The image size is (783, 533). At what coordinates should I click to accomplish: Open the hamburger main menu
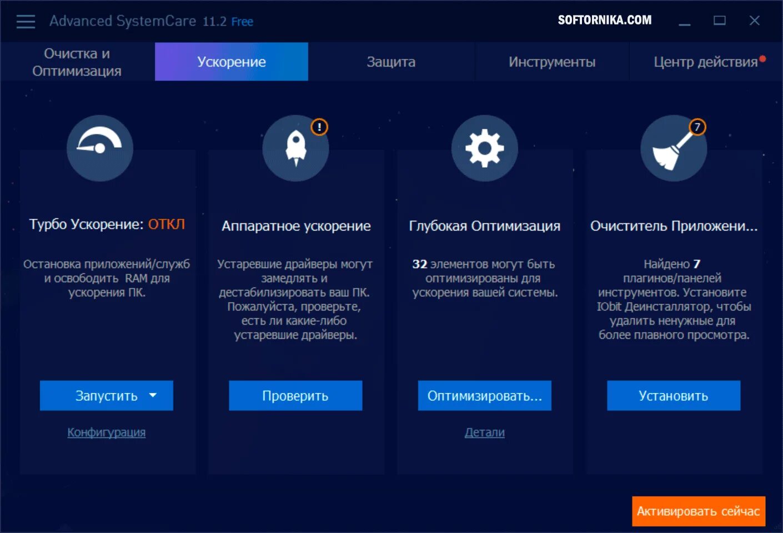[26, 22]
